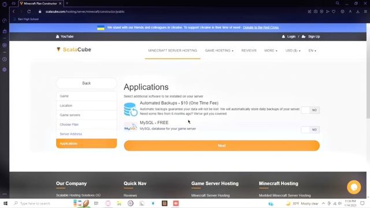Open the Reviews nav item
Screen dimensions: 370x208
(x=249, y=50)
